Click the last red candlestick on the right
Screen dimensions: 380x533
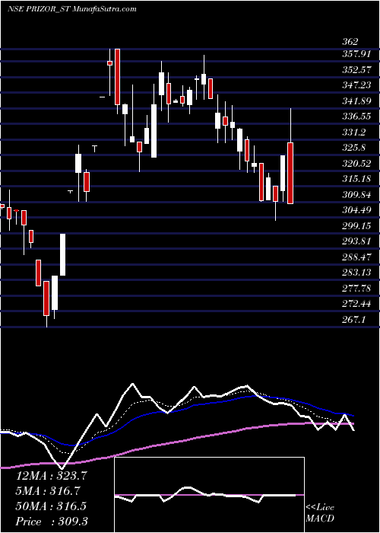[x=290, y=173]
